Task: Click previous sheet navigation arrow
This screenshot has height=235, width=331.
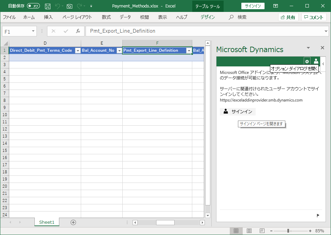Action: click(x=10, y=222)
